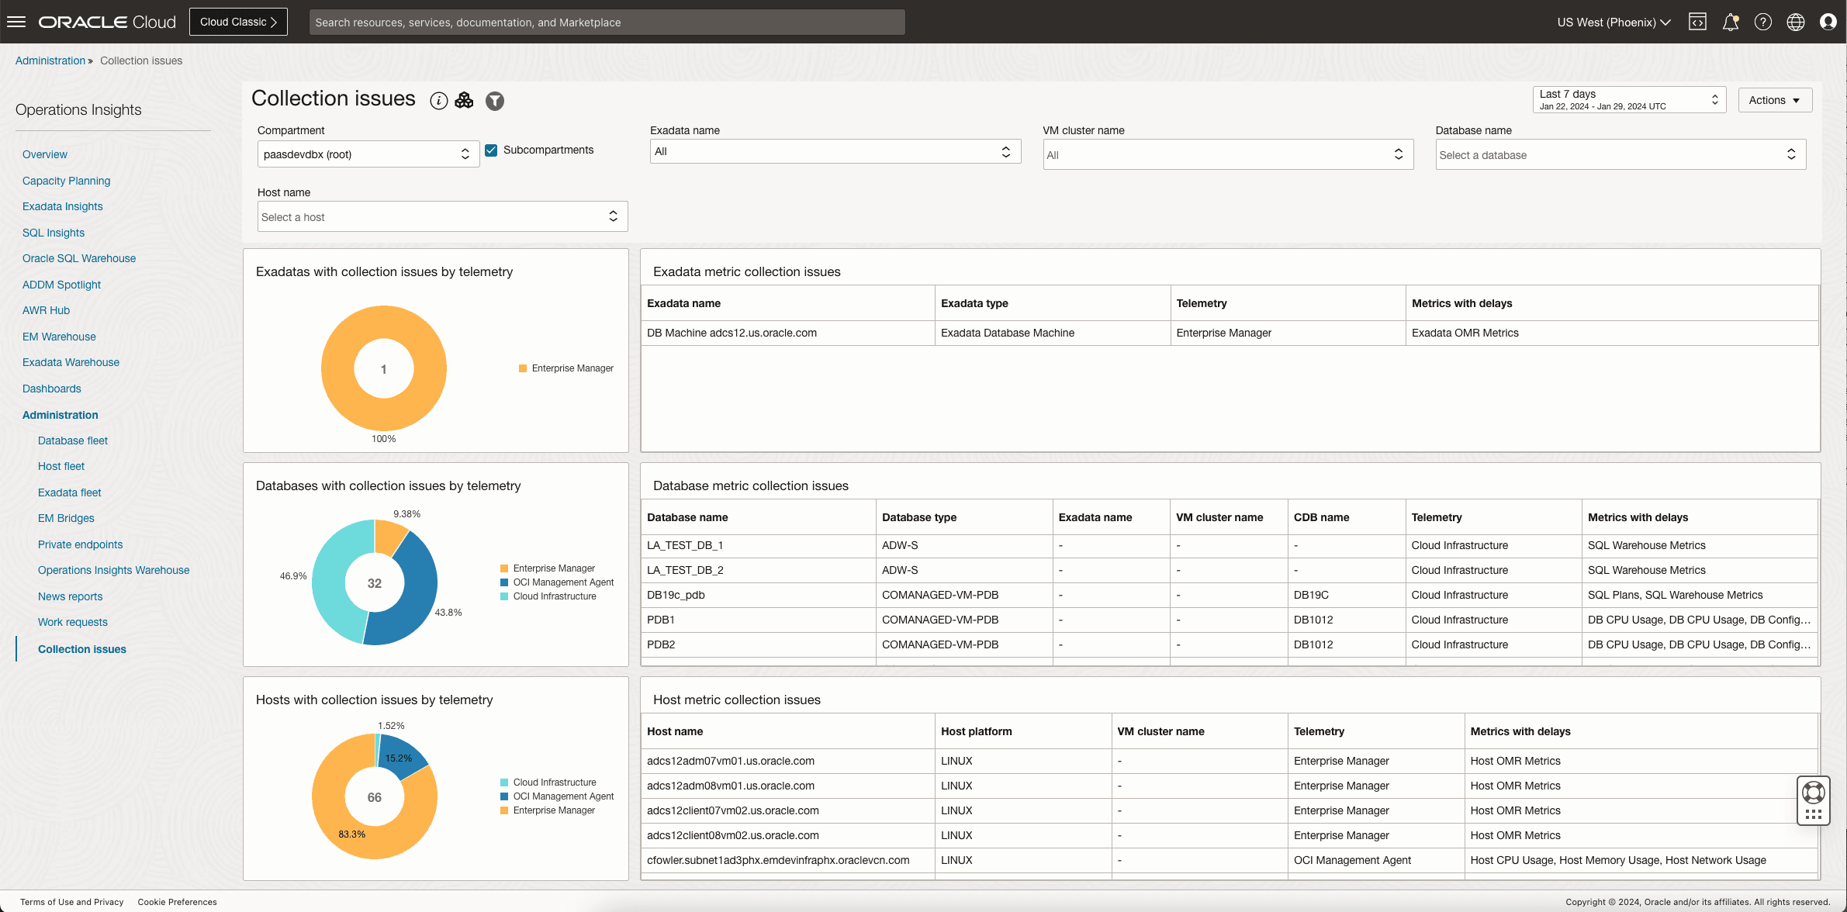The height and width of the screenshot is (912, 1847).
Task: Click the Last 7 days time range selector
Action: (1627, 99)
